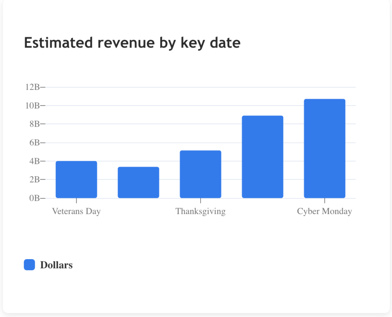Toggle the Dollars series via its legend
Screen dimensions: 392x317
(x=29, y=265)
